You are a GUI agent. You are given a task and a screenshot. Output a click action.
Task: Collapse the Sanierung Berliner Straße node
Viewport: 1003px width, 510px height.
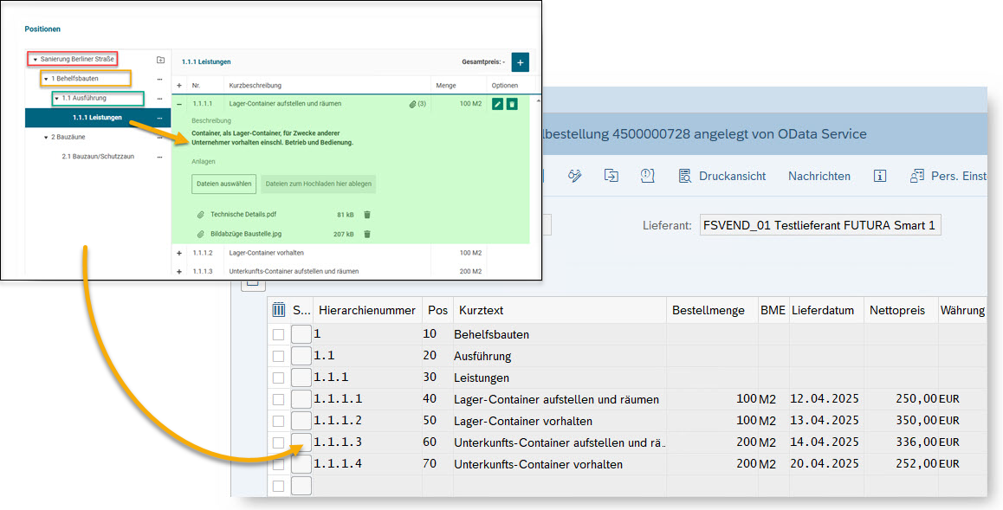tap(35, 60)
